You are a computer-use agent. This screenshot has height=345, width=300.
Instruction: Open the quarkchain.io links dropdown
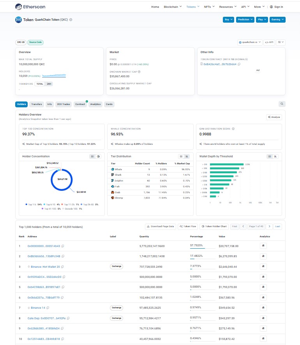[x=250, y=42]
